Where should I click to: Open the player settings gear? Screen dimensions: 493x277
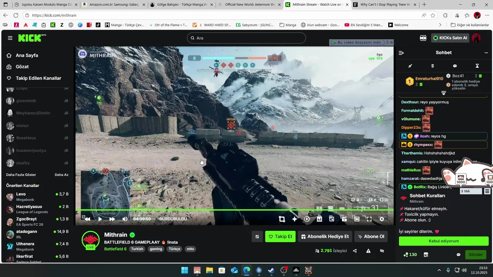point(382,219)
